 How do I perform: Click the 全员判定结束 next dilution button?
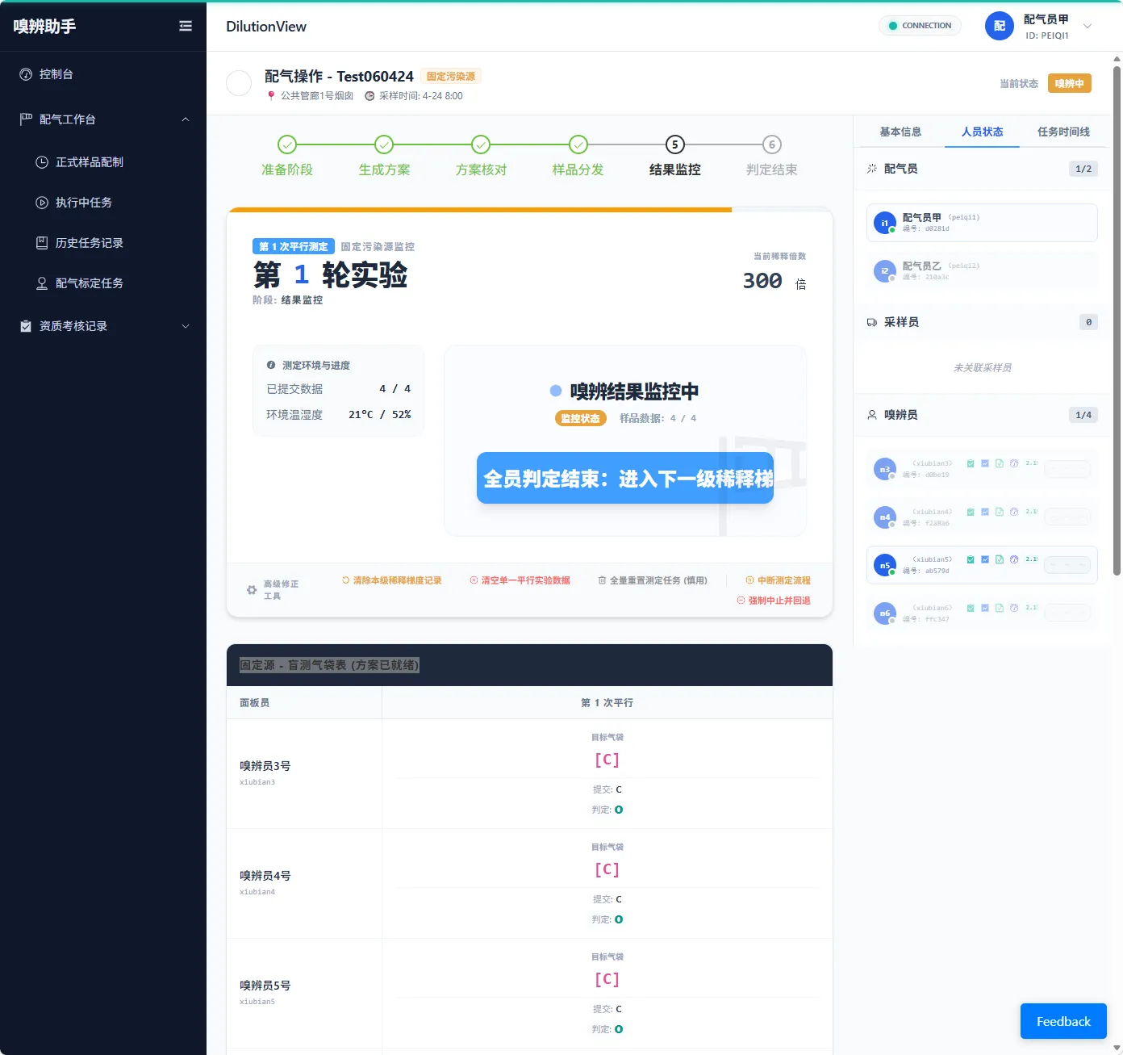625,478
